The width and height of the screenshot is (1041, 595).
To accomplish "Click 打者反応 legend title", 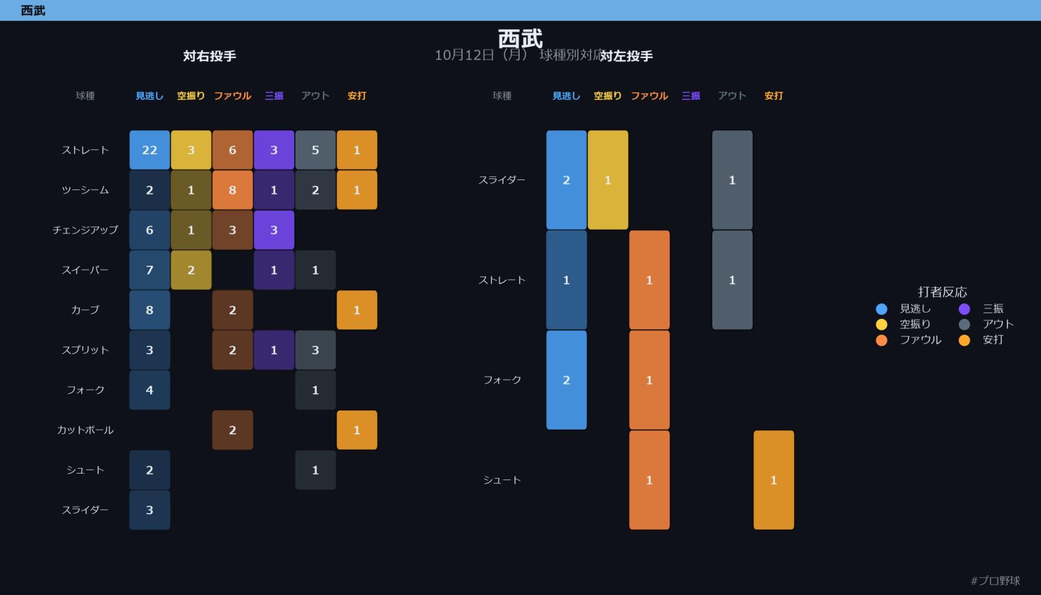I will [942, 292].
